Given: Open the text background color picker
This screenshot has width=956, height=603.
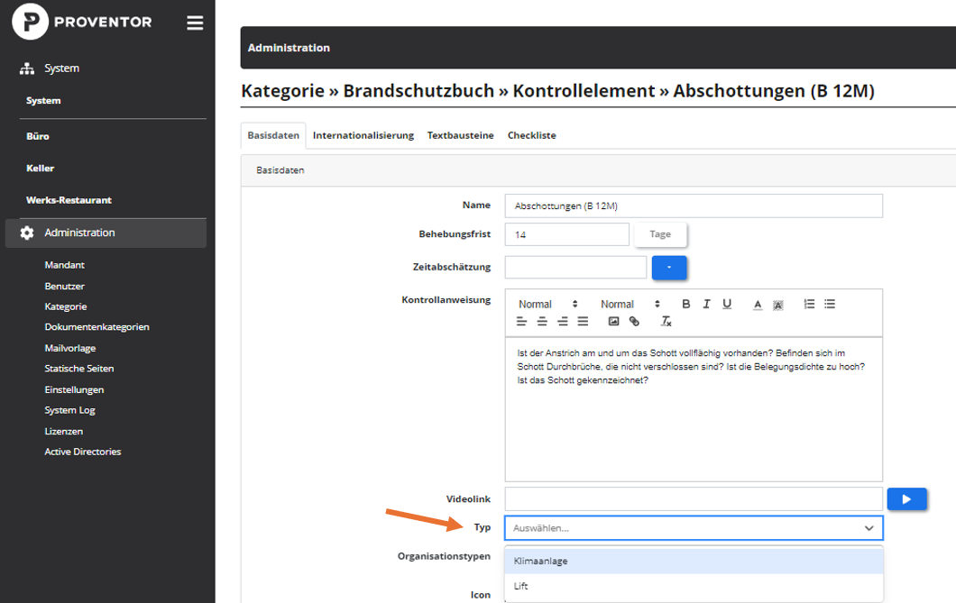Looking at the screenshot, I should coord(778,305).
